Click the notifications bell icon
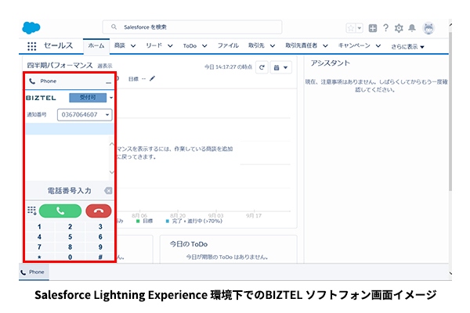Screen dimensions: 470x313 tap(412, 28)
